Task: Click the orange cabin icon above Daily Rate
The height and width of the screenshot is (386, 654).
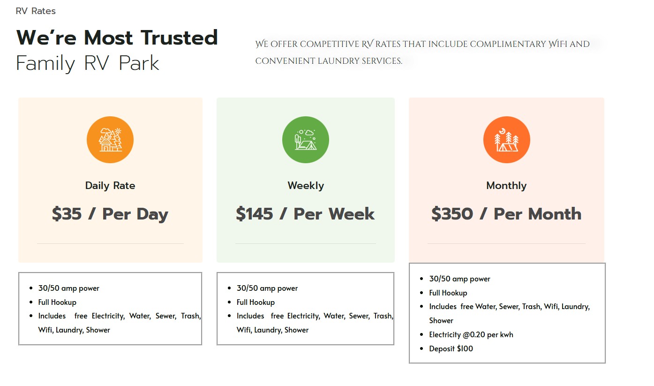Action: click(110, 140)
